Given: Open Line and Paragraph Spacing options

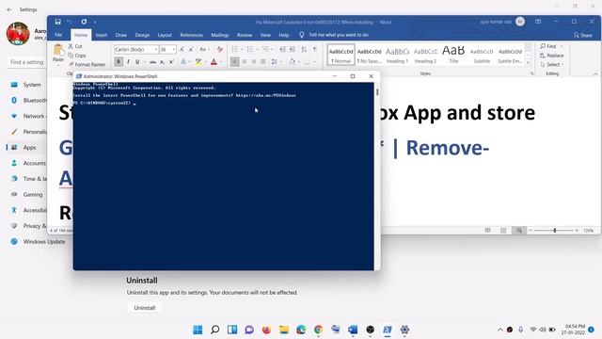Looking at the screenshot, I should click(275, 61).
